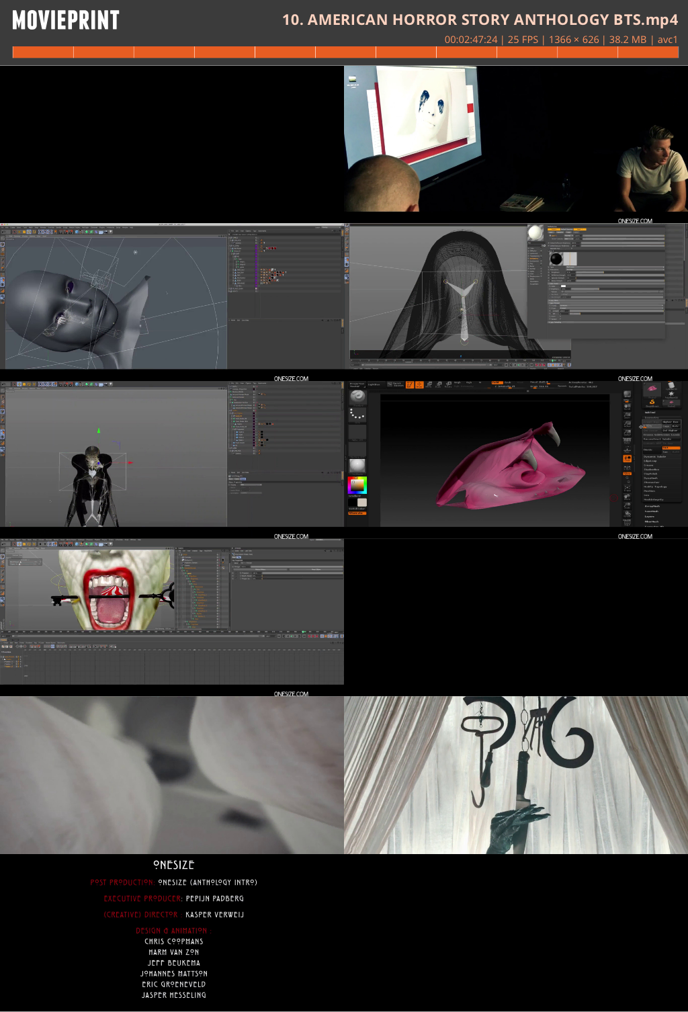
Task: Open the ZBrush material sphere selector
Action: (x=357, y=465)
